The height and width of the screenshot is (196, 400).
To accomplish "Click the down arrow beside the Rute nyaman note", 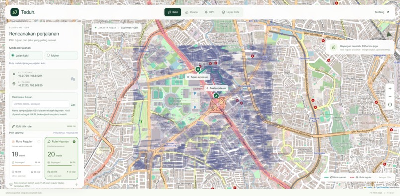I will 76,184.
